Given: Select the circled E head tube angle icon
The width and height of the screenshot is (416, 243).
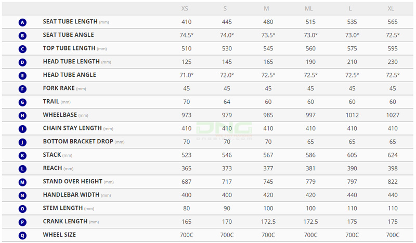Looking at the screenshot, I should click(22, 76).
